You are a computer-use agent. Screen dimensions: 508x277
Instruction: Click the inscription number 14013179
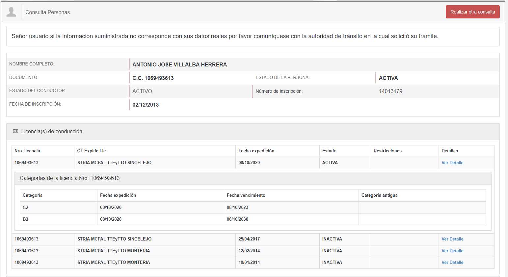click(390, 91)
